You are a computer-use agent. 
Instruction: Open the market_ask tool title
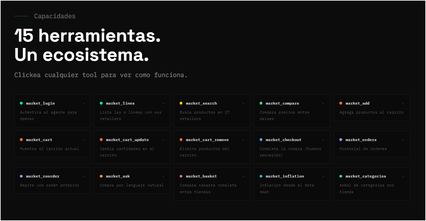click(118, 176)
